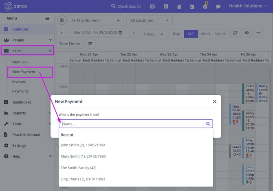
Task: Click the search magnifier in name field
Action: 208,124
